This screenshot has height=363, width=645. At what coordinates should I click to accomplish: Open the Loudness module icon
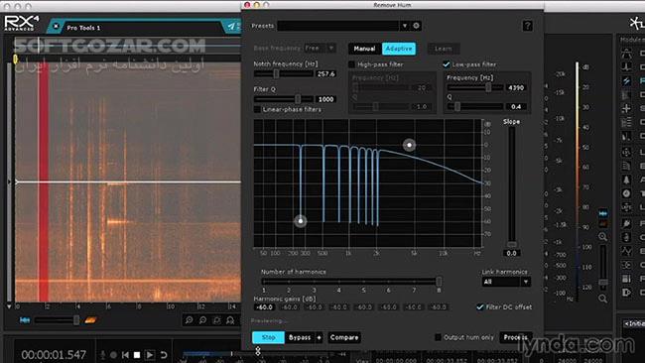click(626, 207)
